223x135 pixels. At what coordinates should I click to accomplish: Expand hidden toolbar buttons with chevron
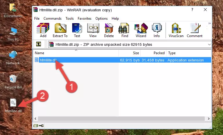[209, 23]
